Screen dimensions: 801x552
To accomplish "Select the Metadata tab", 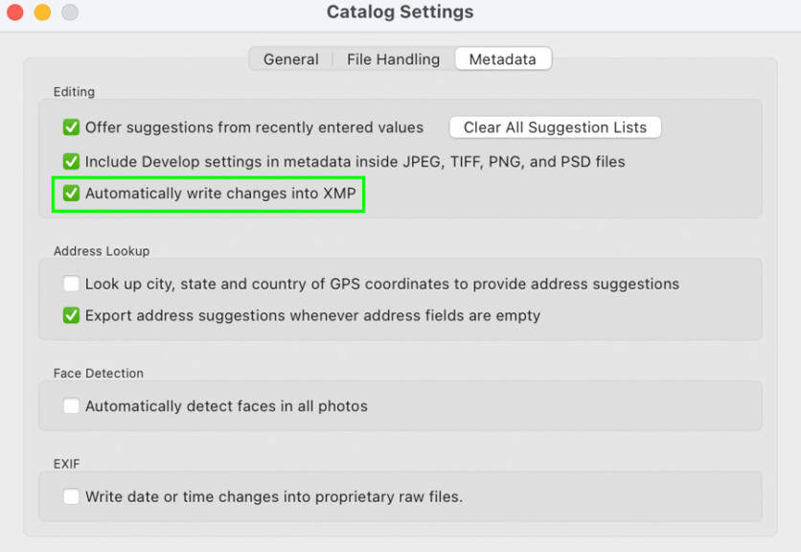I will [502, 58].
